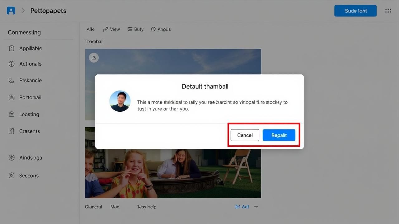
Task: Select the Alle tab
Action: coord(90,29)
